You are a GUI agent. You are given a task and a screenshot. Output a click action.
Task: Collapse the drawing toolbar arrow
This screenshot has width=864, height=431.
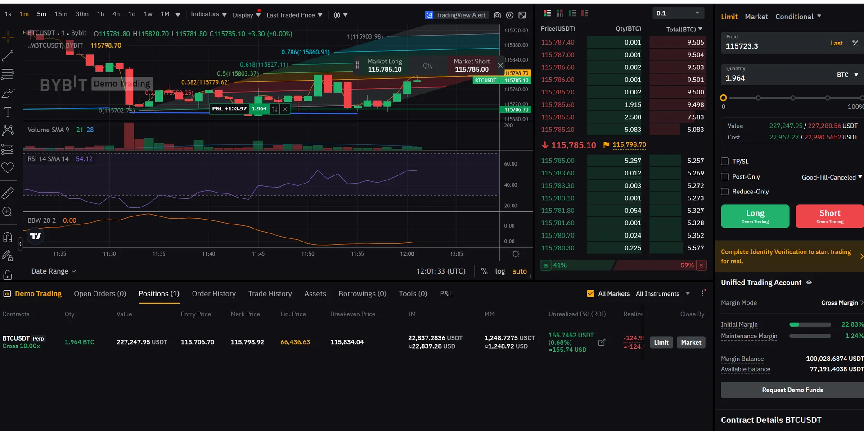tap(20, 244)
